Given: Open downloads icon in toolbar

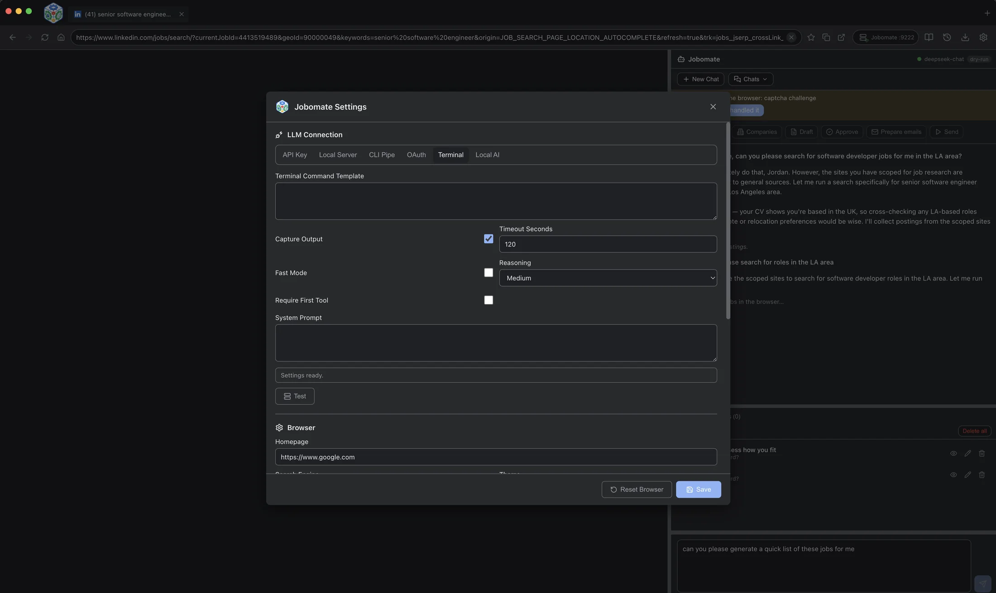Looking at the screenshot, I should 965,38.
